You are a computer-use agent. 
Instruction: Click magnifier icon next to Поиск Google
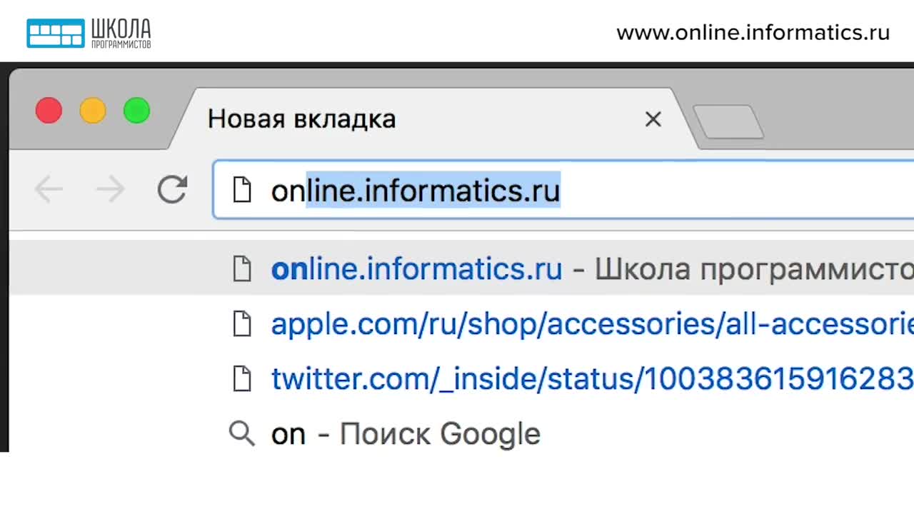[242, 433]
